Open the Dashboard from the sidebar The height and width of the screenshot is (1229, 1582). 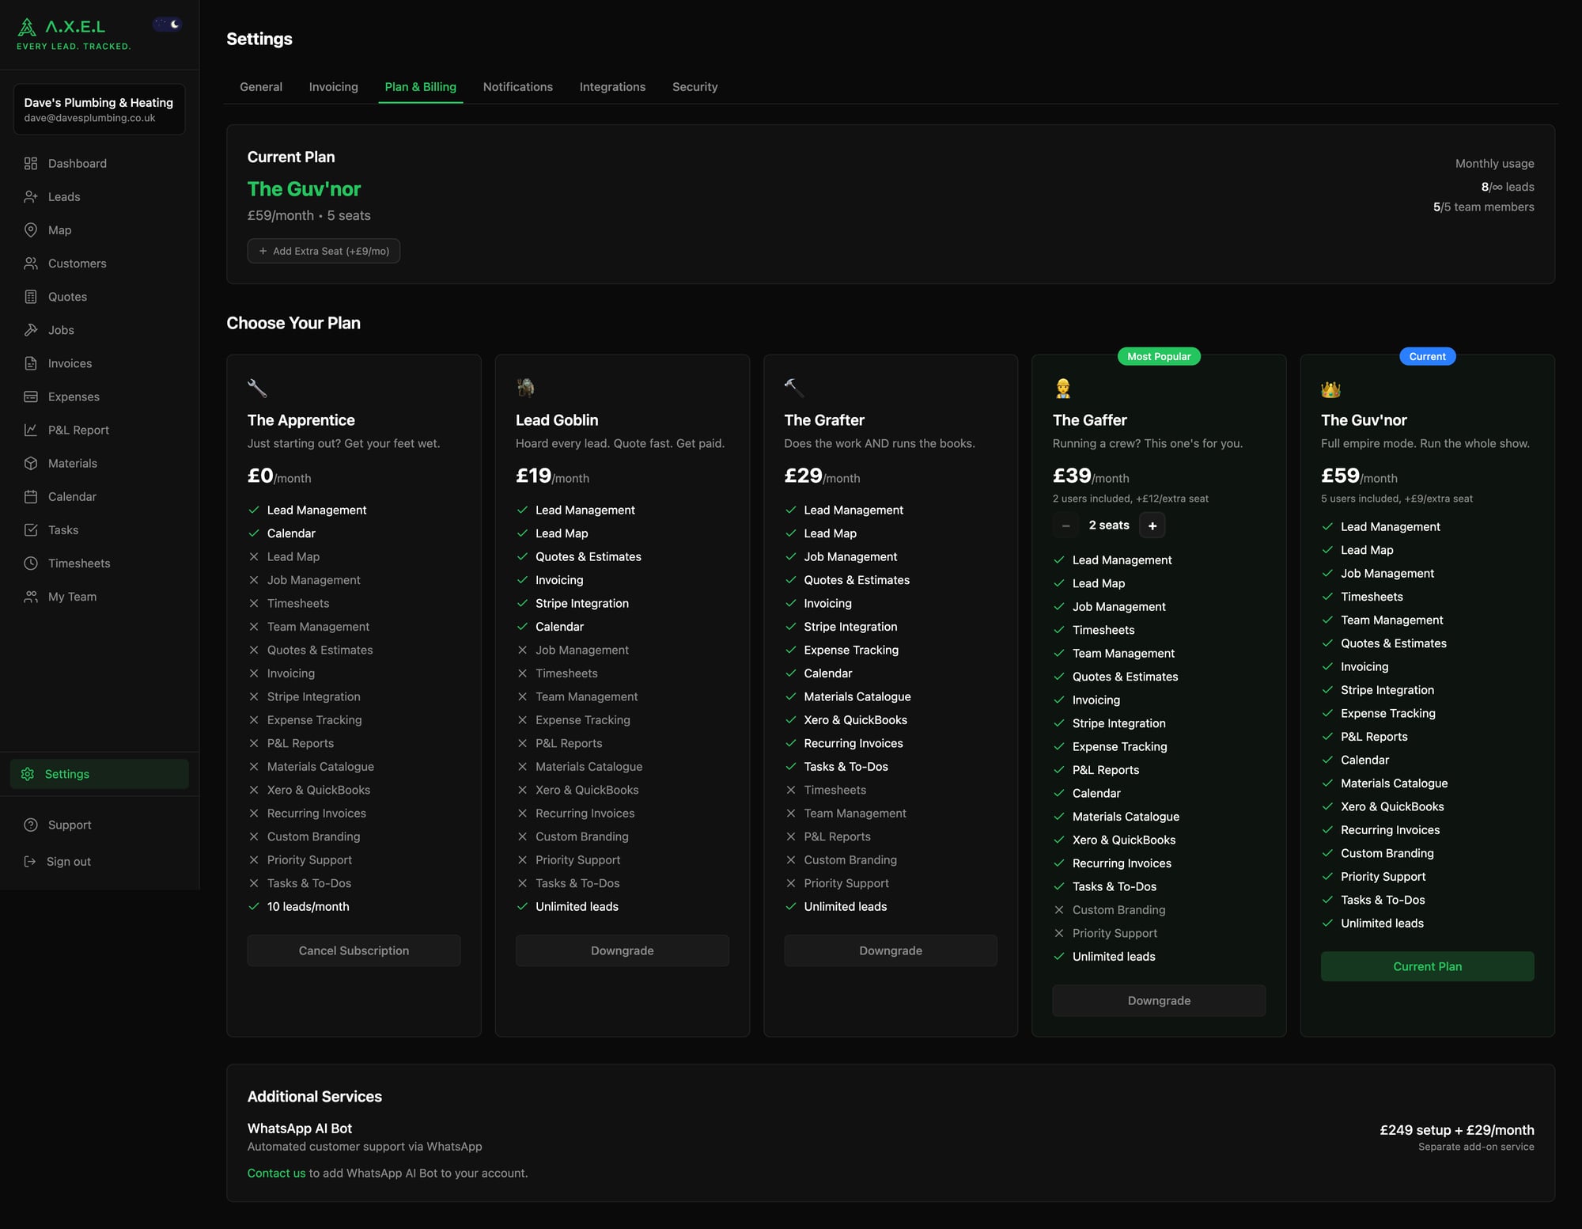(x=77, y=163)
